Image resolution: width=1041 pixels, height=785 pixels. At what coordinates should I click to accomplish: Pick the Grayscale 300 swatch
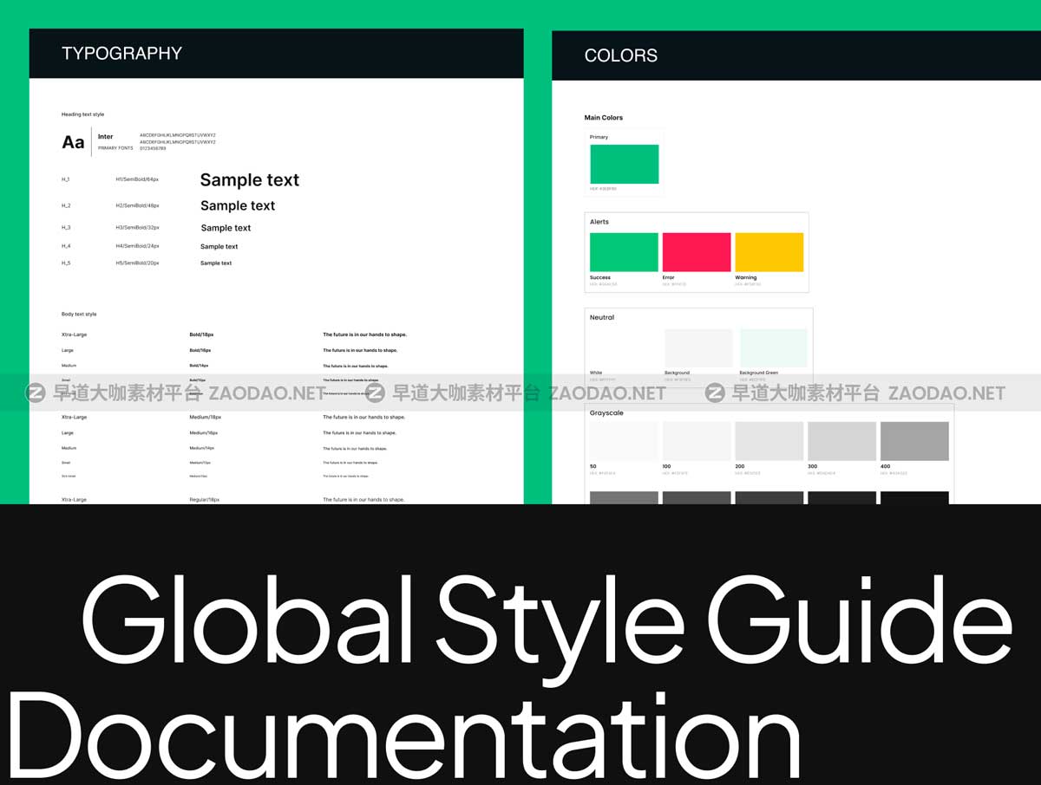[842, 441]
